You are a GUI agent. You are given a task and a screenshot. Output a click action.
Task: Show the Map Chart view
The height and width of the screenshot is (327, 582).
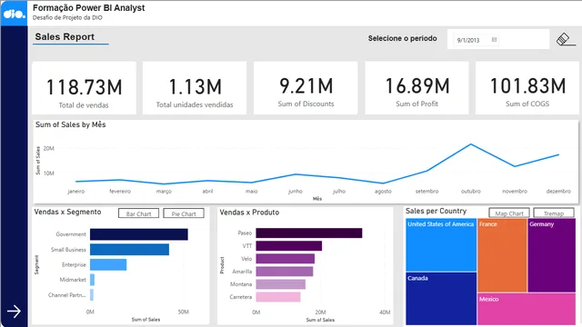click(x=509, y=213)
